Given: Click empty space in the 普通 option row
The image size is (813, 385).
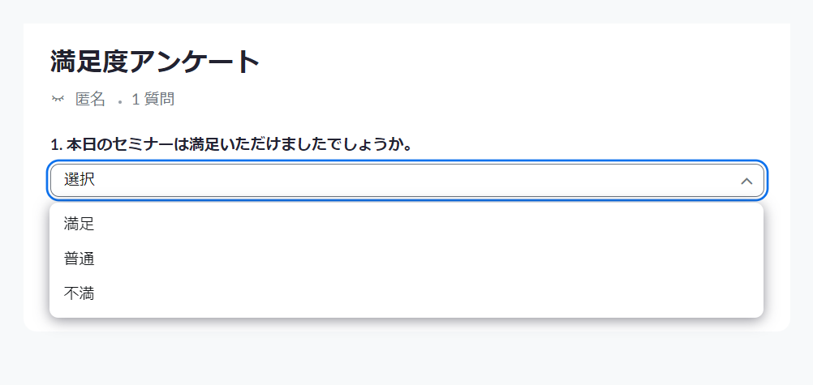Looking at the screenshot, I should click(415, 259).
